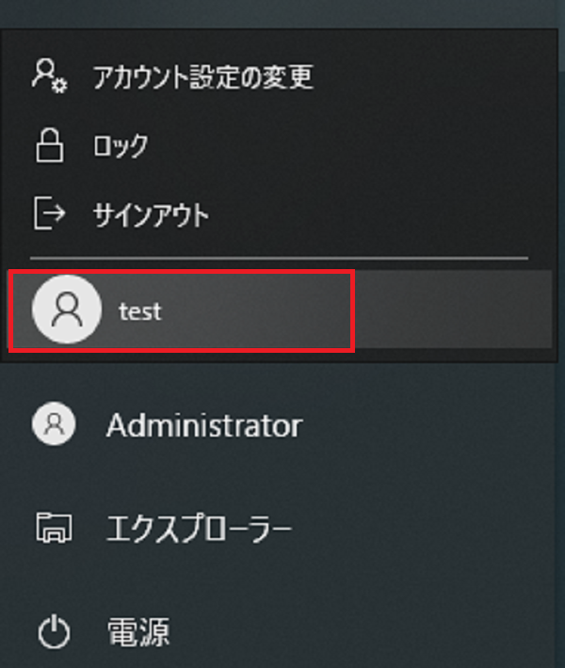The height and width of the screenshot is (668, 565).
Task: Open the Explorer folder icon
Action: coord(54,529)
